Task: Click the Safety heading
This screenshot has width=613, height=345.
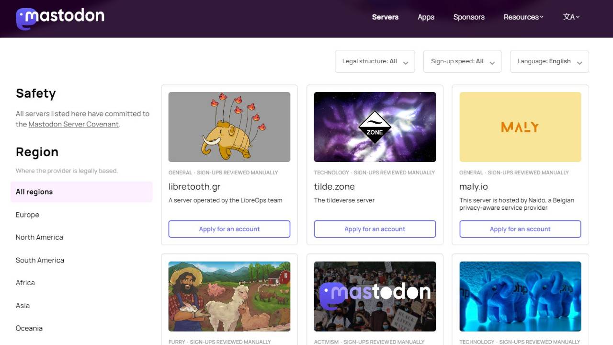Action: 36,93
